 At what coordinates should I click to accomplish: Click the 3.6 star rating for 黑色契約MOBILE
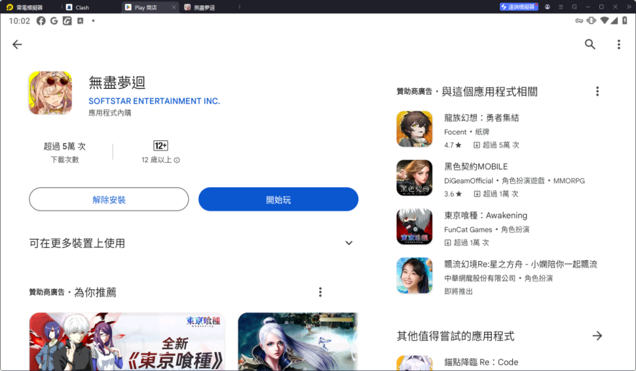(x=453, y=194)
